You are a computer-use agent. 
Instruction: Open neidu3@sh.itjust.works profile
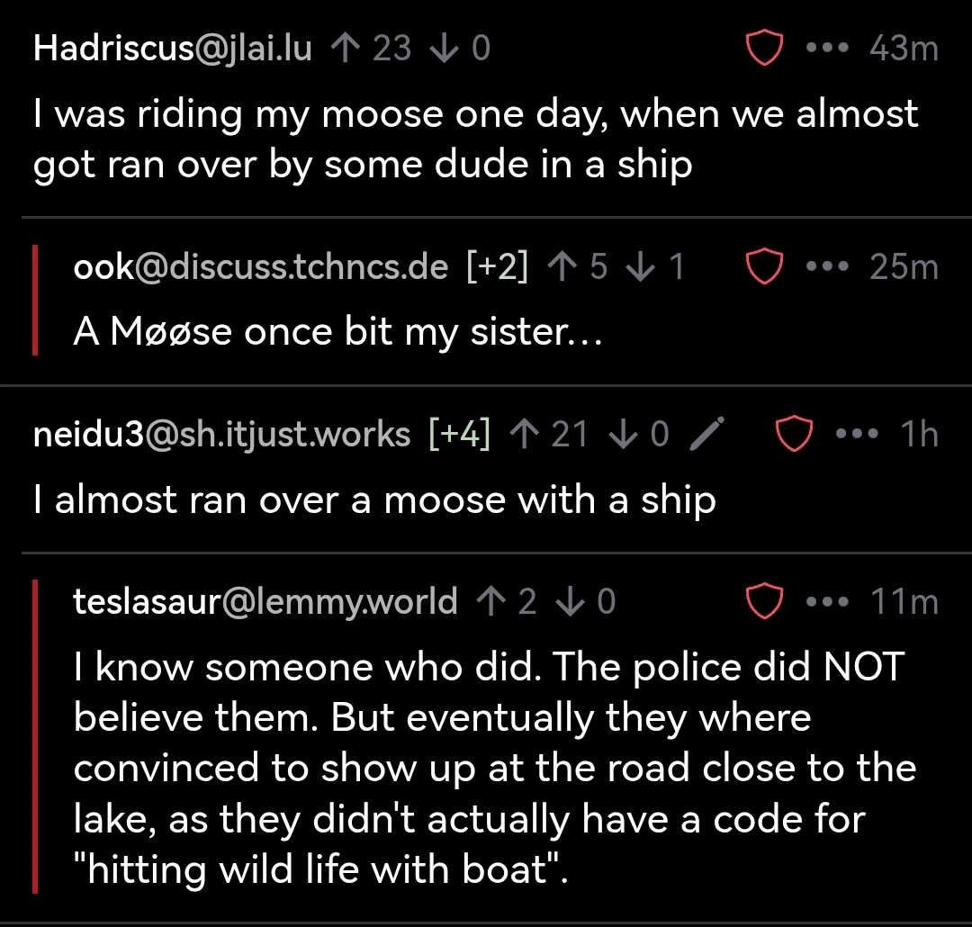221,435
